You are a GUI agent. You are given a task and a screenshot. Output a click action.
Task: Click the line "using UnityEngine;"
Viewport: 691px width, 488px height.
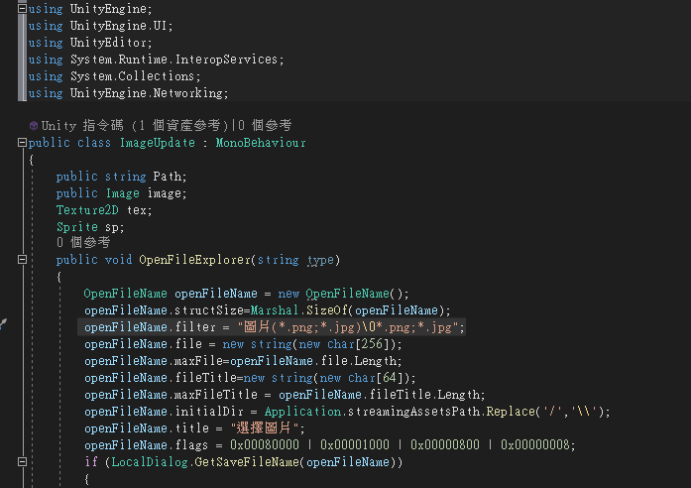tap(90, 9)
